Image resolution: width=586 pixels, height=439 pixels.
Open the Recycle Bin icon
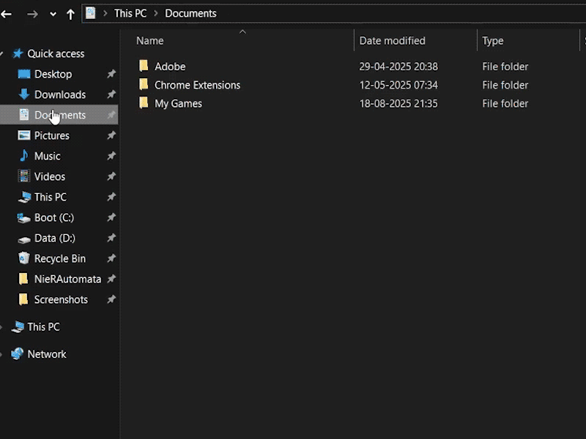tap(24, 258)
